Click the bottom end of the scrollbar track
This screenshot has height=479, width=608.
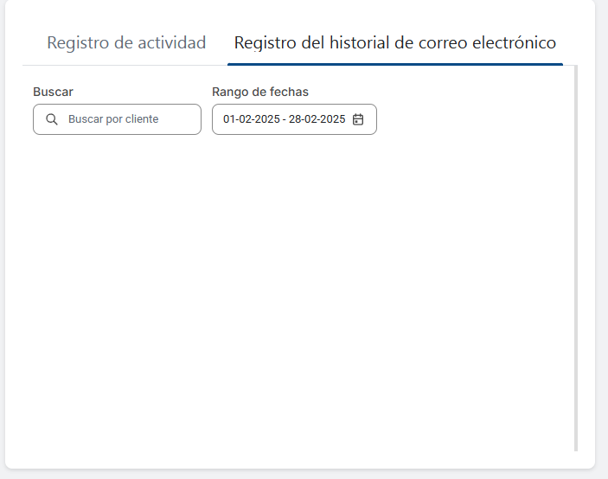pos(576,446)
